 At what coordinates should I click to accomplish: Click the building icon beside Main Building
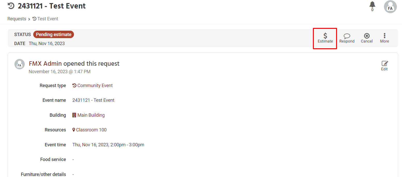(x=74, y=115)
